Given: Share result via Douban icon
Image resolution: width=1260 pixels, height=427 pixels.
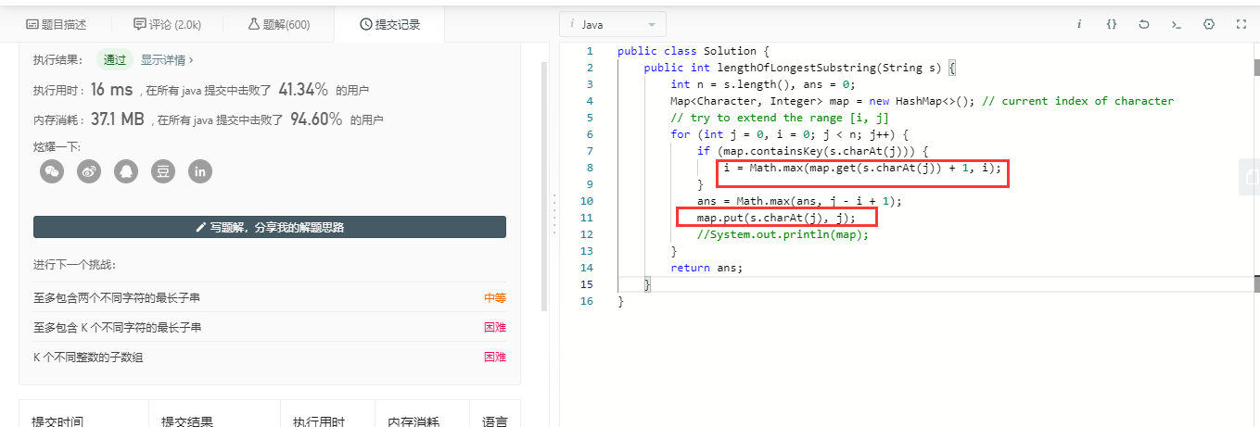Looking at the screenshot, I should tap(163, 171).
